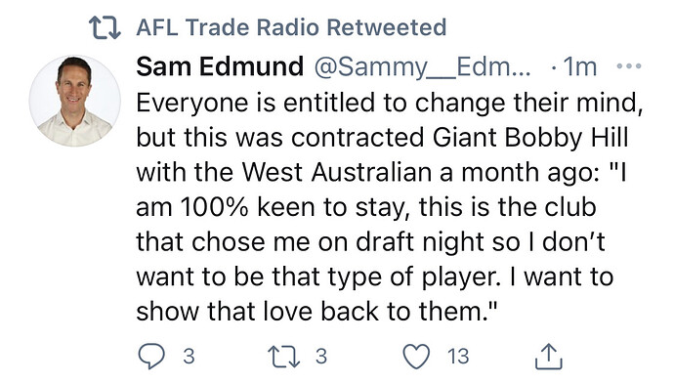Click the "100%" text in the tweet
Viewport: 674px width, 383px height.
click(214, 207)
